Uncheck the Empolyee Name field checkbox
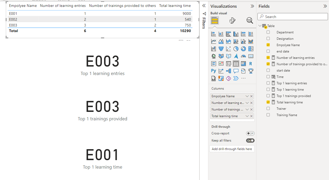The image size is (329, 180). [268, 45]
